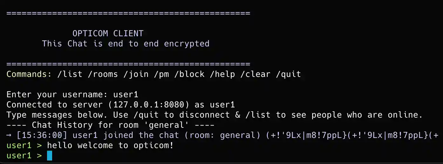
Task: Click the [15:36:00] timestamp
Action: pyautogui.click(x=42, y=135)
